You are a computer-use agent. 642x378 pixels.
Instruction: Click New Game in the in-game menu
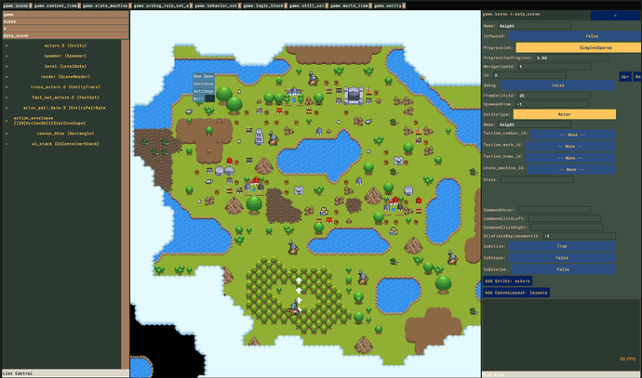204,76
